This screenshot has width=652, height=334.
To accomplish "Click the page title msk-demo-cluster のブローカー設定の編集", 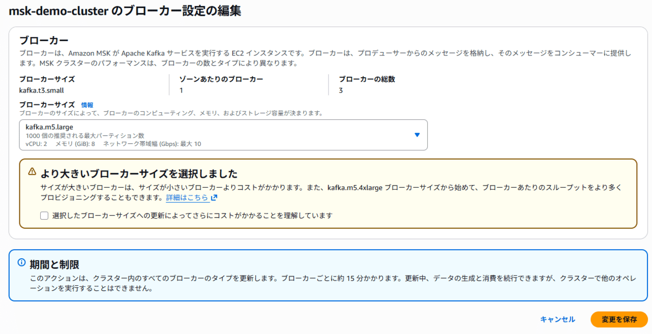I will 125,11.
